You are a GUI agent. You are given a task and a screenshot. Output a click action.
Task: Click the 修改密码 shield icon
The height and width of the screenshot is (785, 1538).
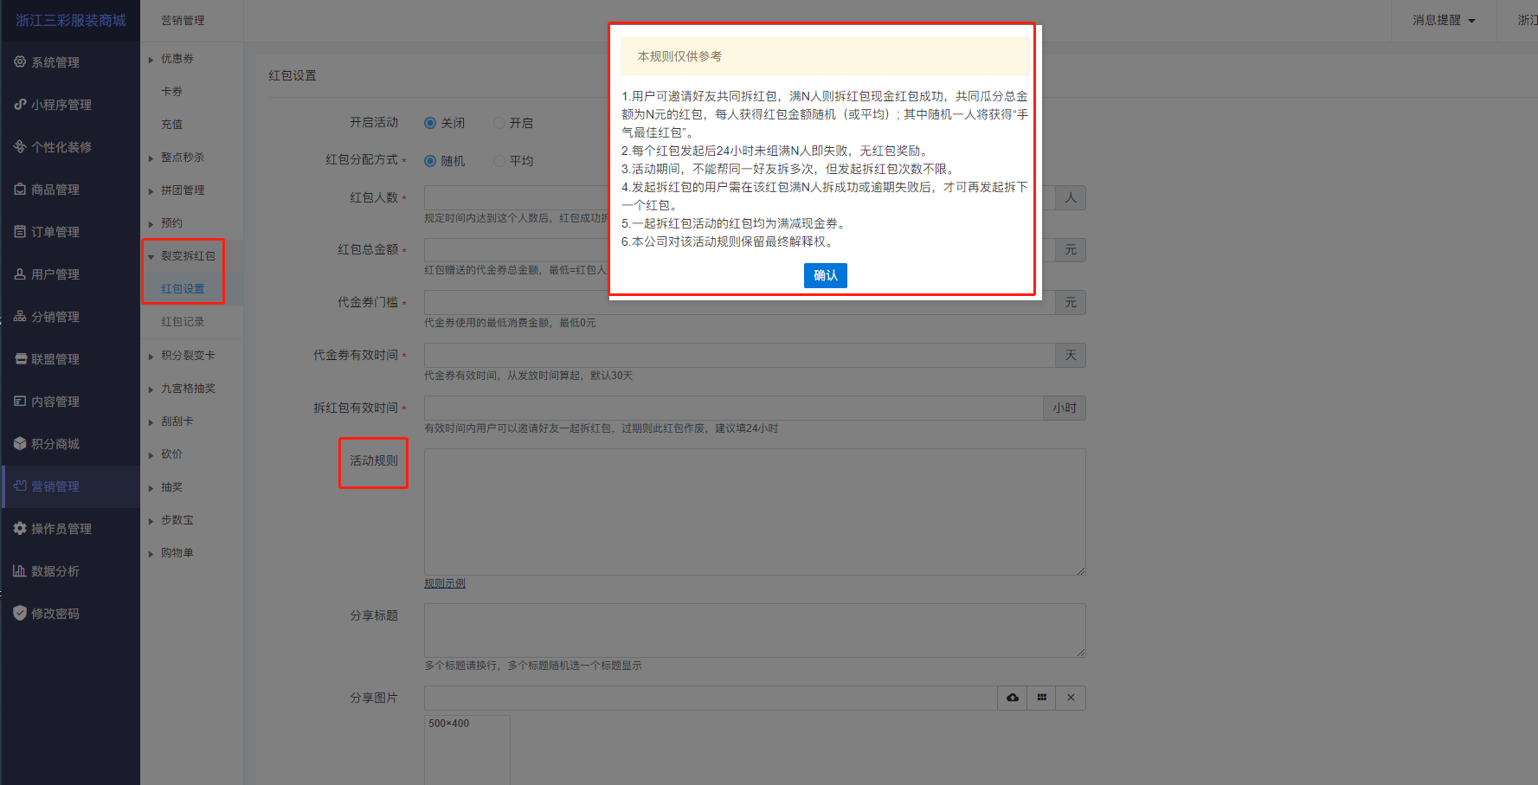pyautogui.click(x=20, y=613)
